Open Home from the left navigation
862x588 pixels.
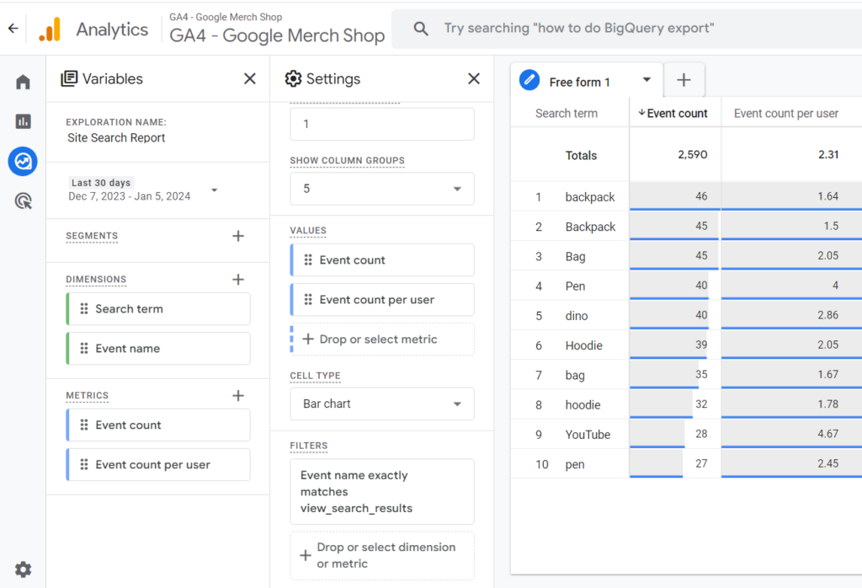tap(23, 81)
